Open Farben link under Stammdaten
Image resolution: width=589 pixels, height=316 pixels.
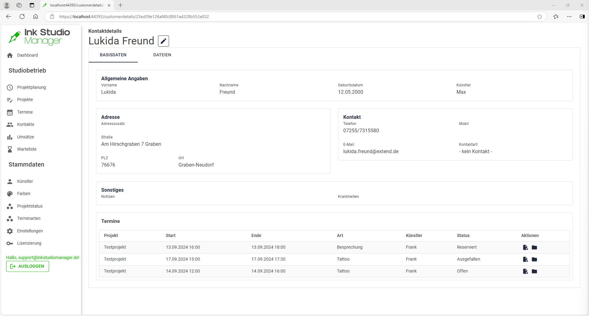24,194
